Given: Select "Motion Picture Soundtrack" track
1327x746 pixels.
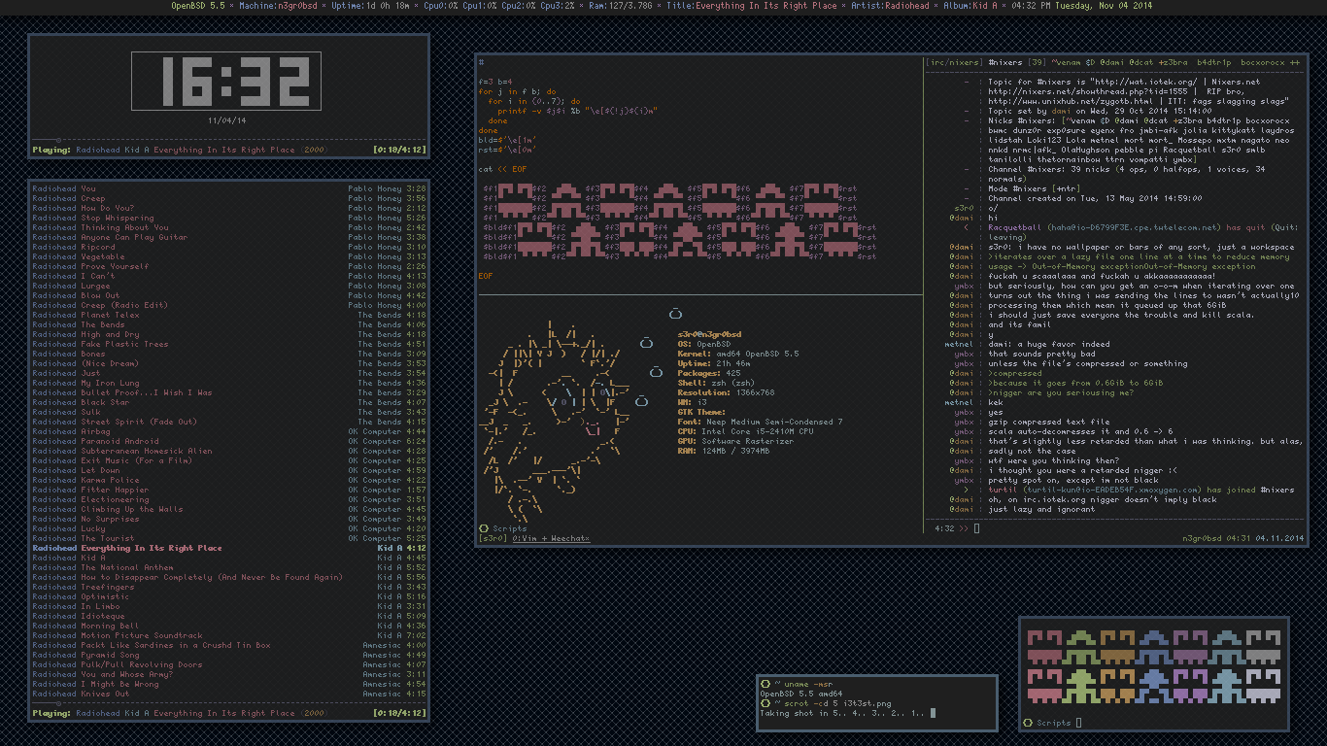Looking at the screenshot, I should tap(228, 635).
